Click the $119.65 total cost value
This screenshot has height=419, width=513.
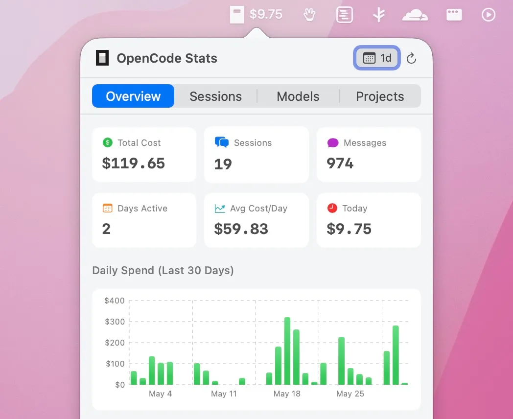click(134, 163)
